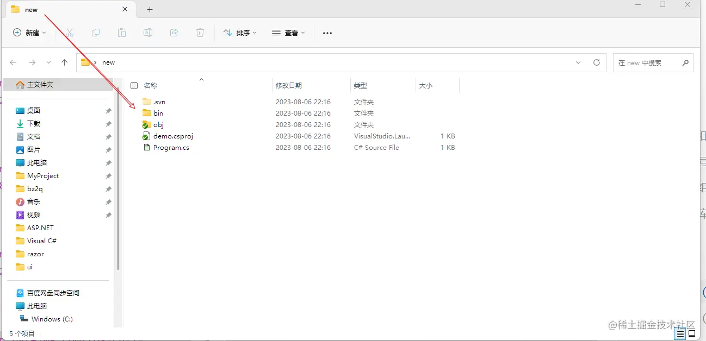Click the Paste clipboard icon
This screenshot has width=706, height=341.
(122, 33)
